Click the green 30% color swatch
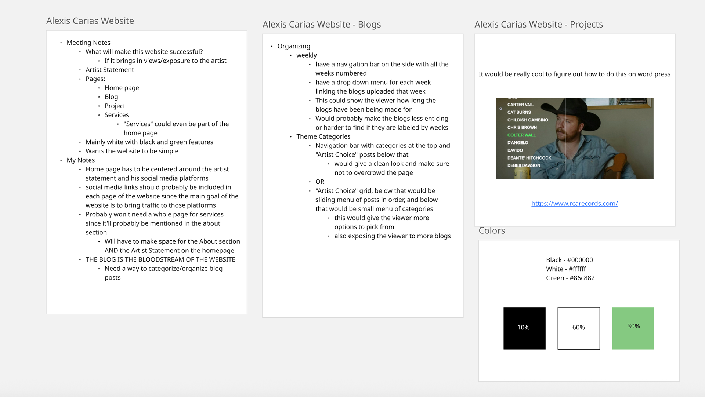The width and height of the screenshot is (705, 397). tap(633, 328)
